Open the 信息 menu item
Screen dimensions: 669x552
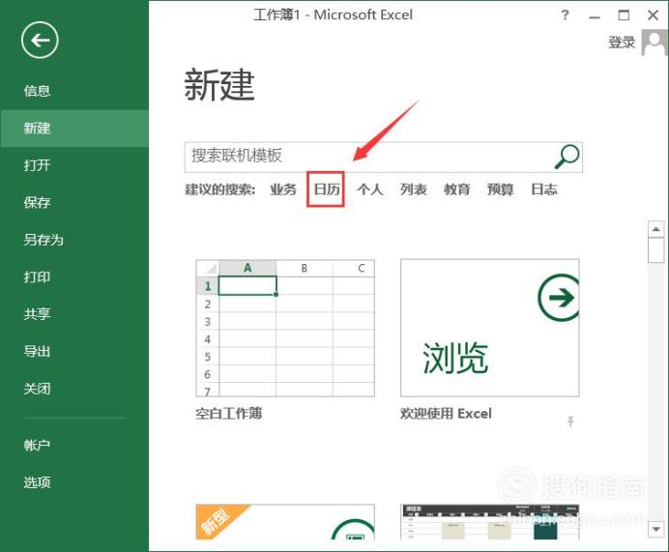click(37, 91)
